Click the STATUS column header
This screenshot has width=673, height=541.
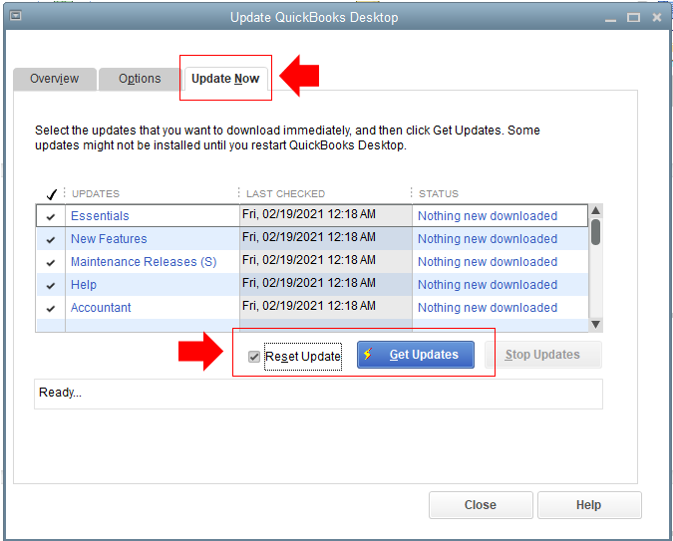click(x=439, y=194)
